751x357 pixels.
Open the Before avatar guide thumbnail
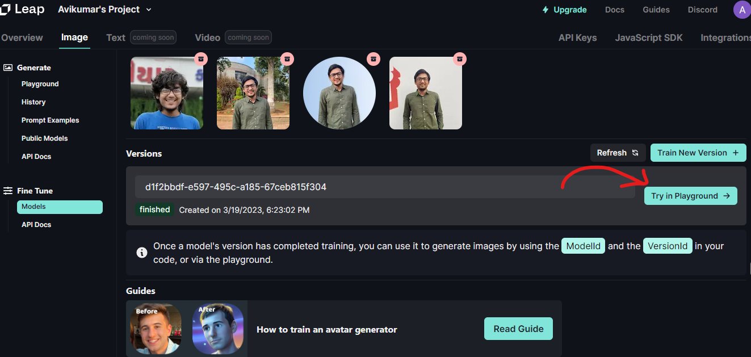156,329
